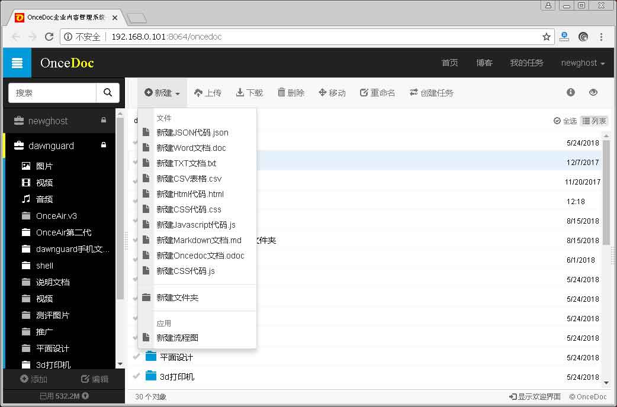Click the info icon in the toolbar
The height and width of the screenshot is (407, 617).
click(x=571, y=92)
